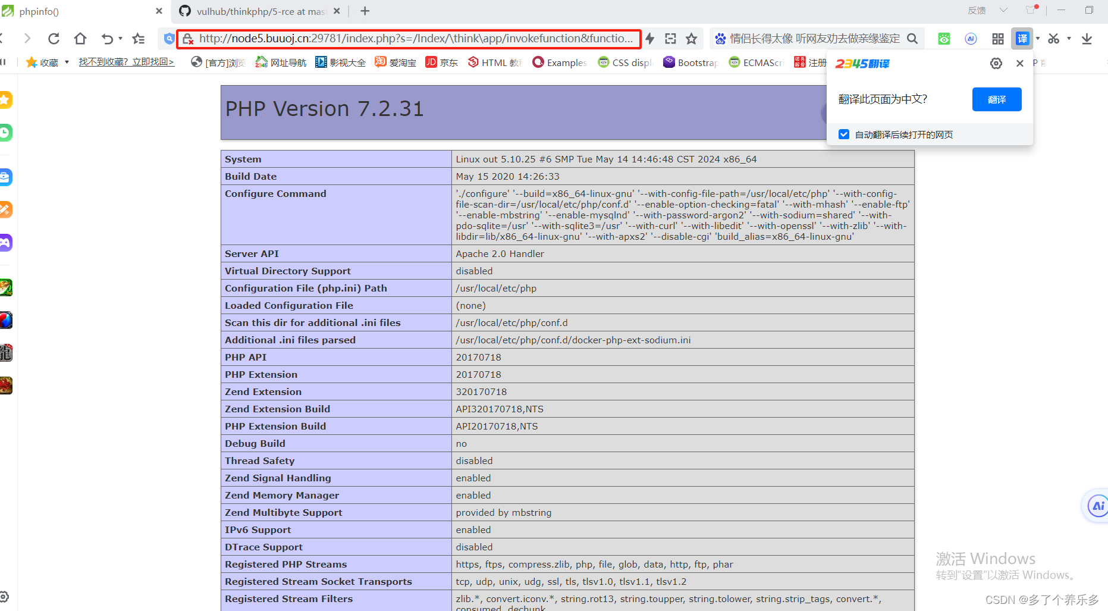This screenshot has height=611, width=1108.
Task: Close the 2345 translation popup
Action: (1020, 63)
